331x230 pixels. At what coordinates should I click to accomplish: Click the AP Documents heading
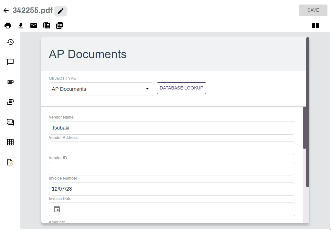pos(88,54)
